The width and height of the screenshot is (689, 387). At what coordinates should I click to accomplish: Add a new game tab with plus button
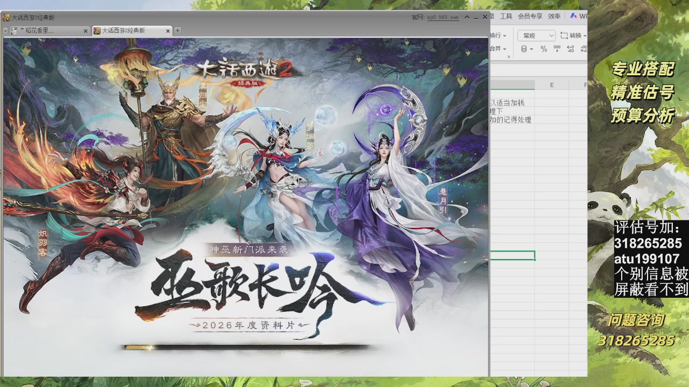(x=178, y=31)
